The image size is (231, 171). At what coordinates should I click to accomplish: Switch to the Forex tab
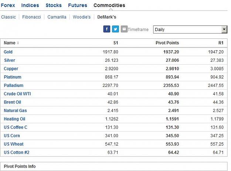pyautogui.click(x=8, y=5)
